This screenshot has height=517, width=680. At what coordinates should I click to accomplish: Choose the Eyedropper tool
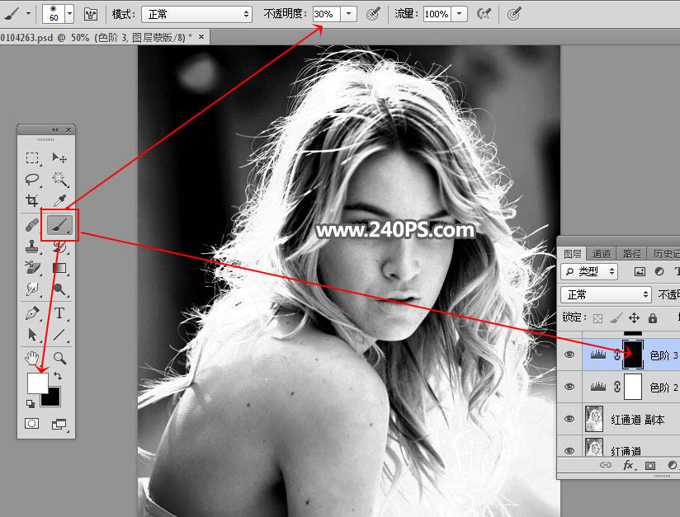click(59, 200)
